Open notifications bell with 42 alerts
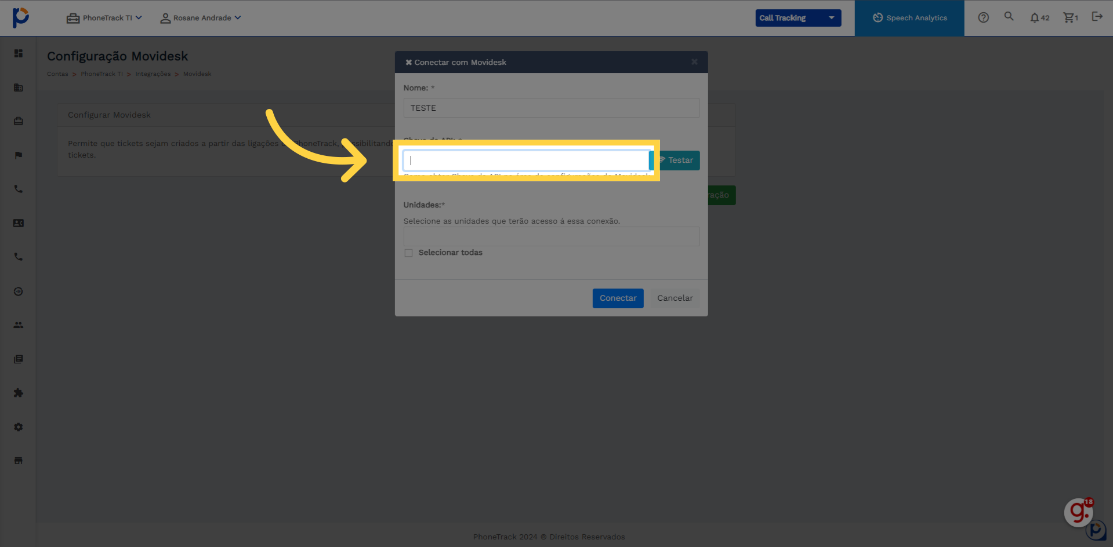 coord(1039,18)
